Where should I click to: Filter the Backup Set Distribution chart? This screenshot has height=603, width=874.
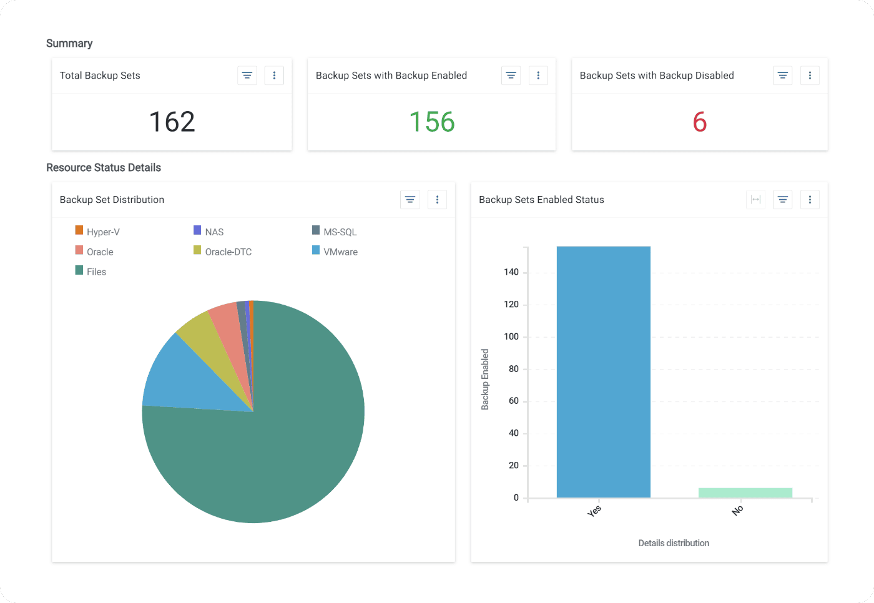click(x=410, y=200)
